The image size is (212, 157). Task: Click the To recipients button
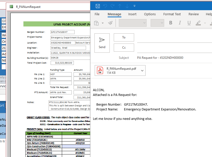124,37
